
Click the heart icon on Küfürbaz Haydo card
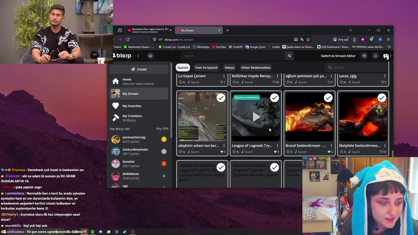point(274,82)
